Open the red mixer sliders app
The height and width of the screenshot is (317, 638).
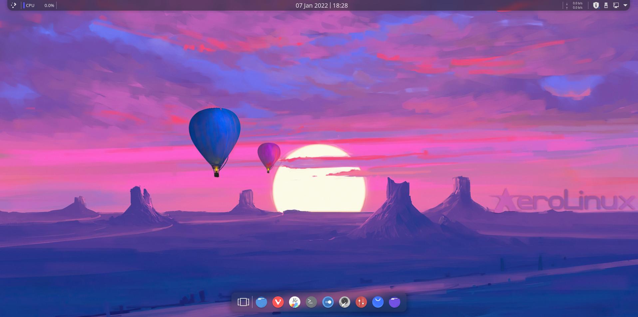pos(361,302)
